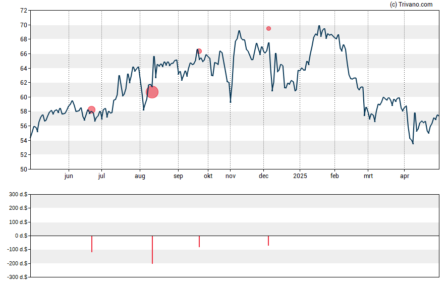Image resolution: width=448 pixels, height=285 pixels.
Task: Click the small red dot in December
Action: 268,29
